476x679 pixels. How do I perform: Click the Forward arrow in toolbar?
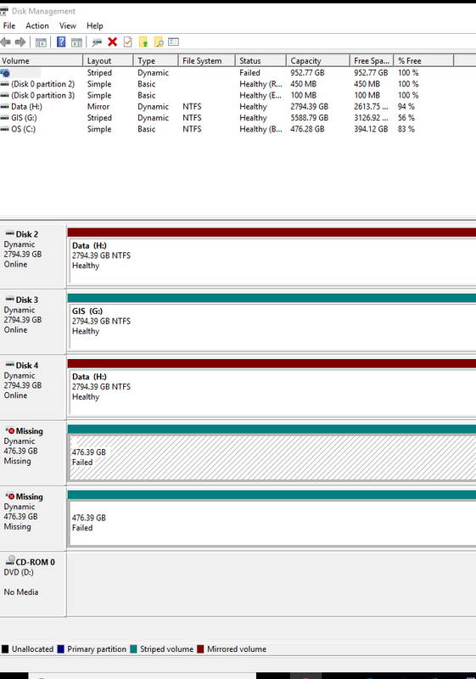[20, 42]
